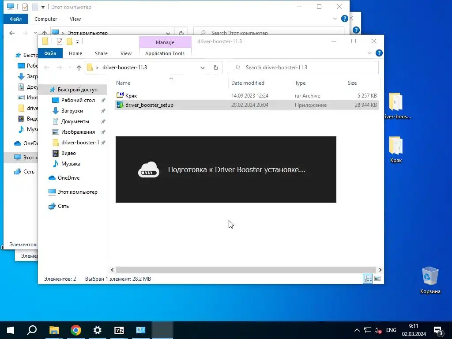Go back in Этот компьютер window
Screen dimensions: 452x339
click(12, 33)
